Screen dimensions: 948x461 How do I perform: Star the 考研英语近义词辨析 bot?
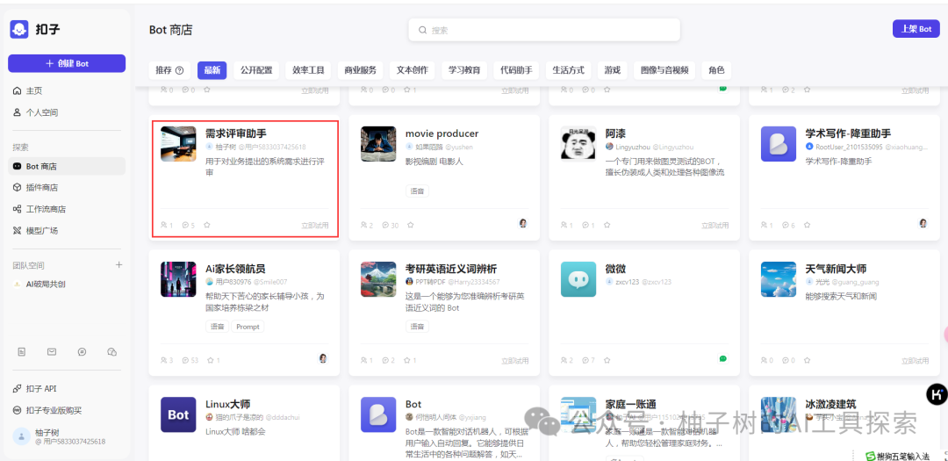407,360
